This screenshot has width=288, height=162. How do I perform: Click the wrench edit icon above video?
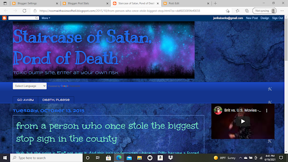pos(270,102)
